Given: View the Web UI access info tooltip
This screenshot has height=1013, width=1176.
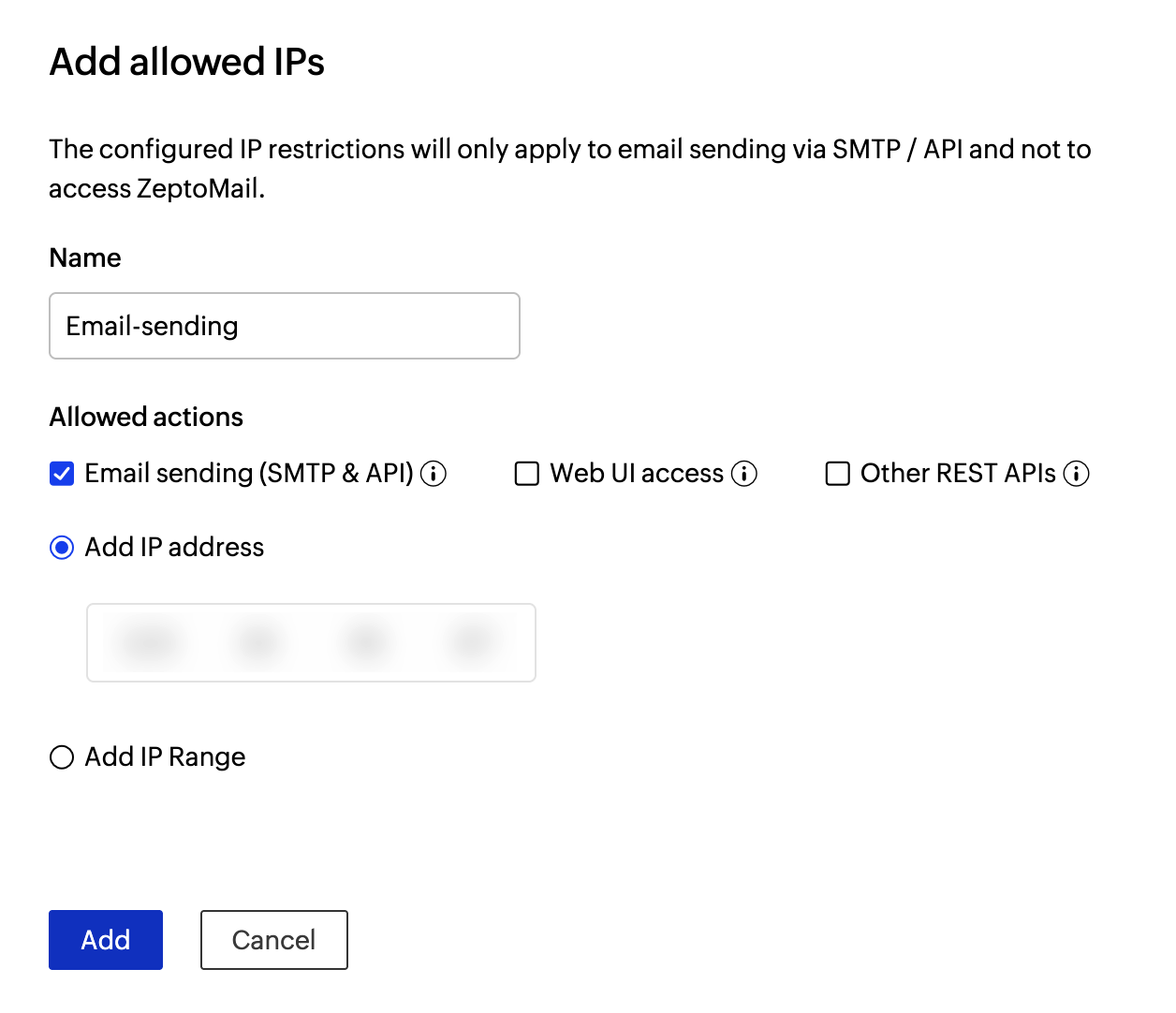Looking at the screenshot, I should [744, 474].
